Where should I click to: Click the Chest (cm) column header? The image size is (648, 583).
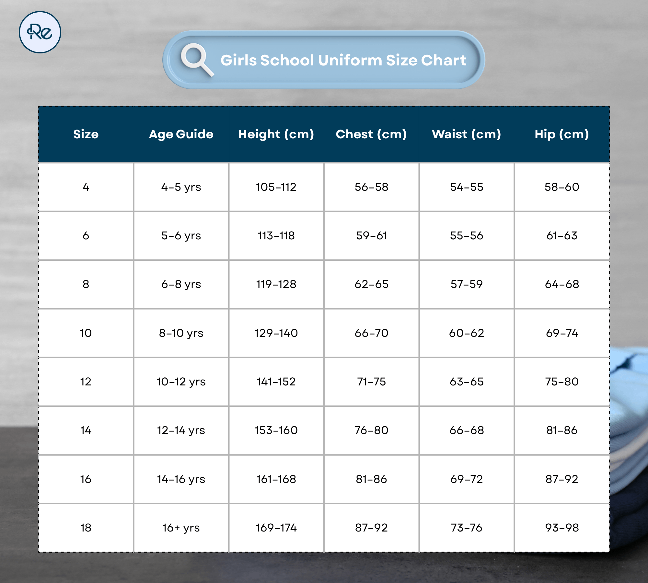click(371, 134)
